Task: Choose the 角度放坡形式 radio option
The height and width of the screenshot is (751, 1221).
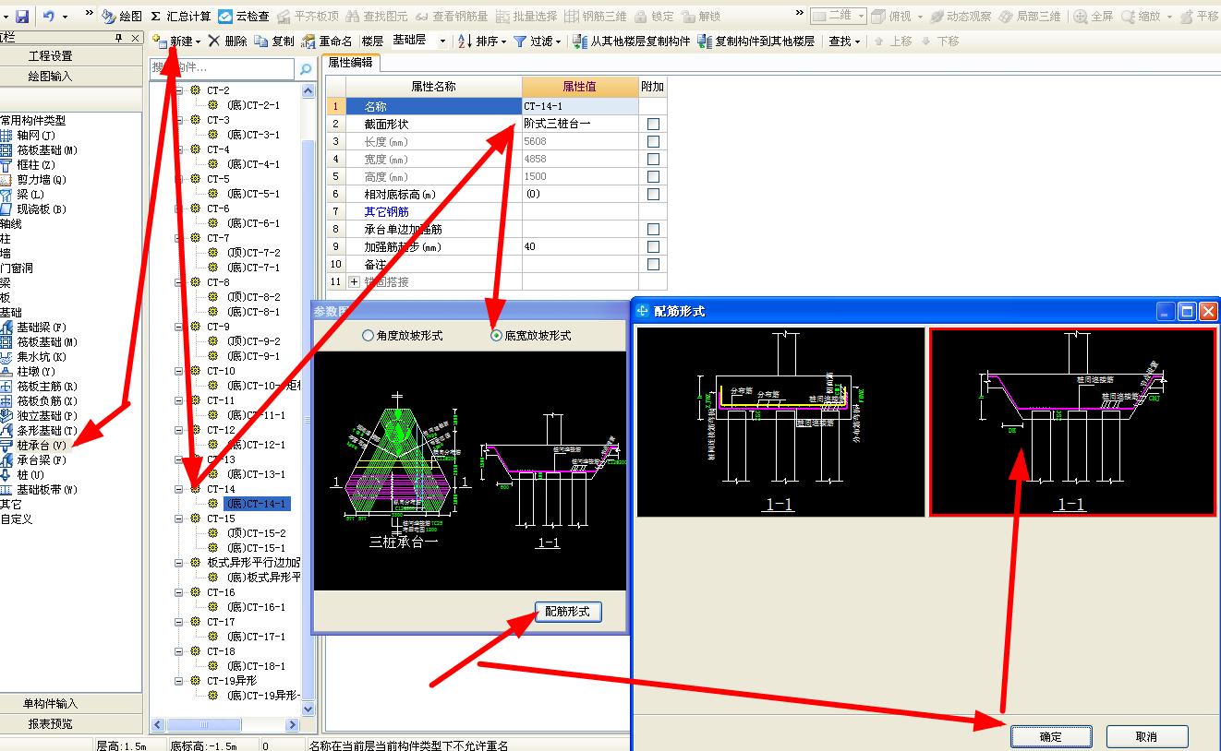Action: (369, 336)
